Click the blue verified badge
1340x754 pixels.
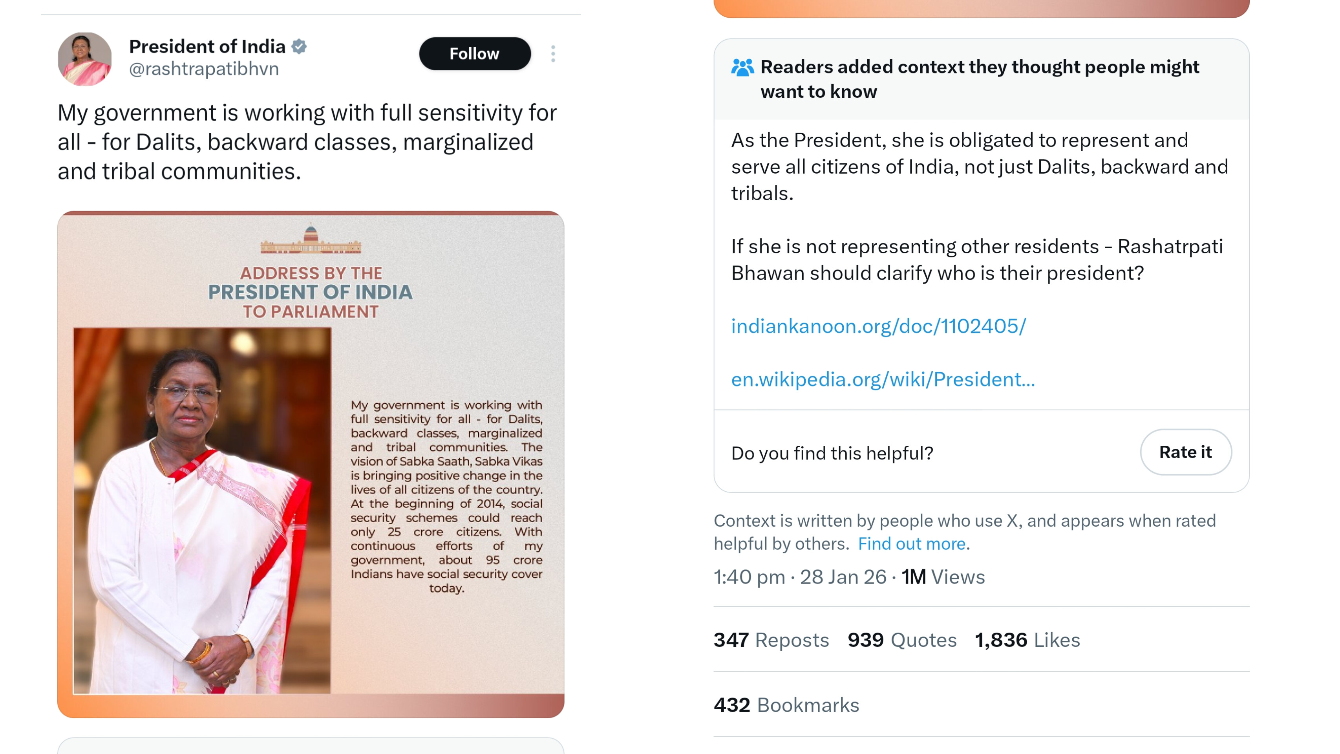point(299,47)
